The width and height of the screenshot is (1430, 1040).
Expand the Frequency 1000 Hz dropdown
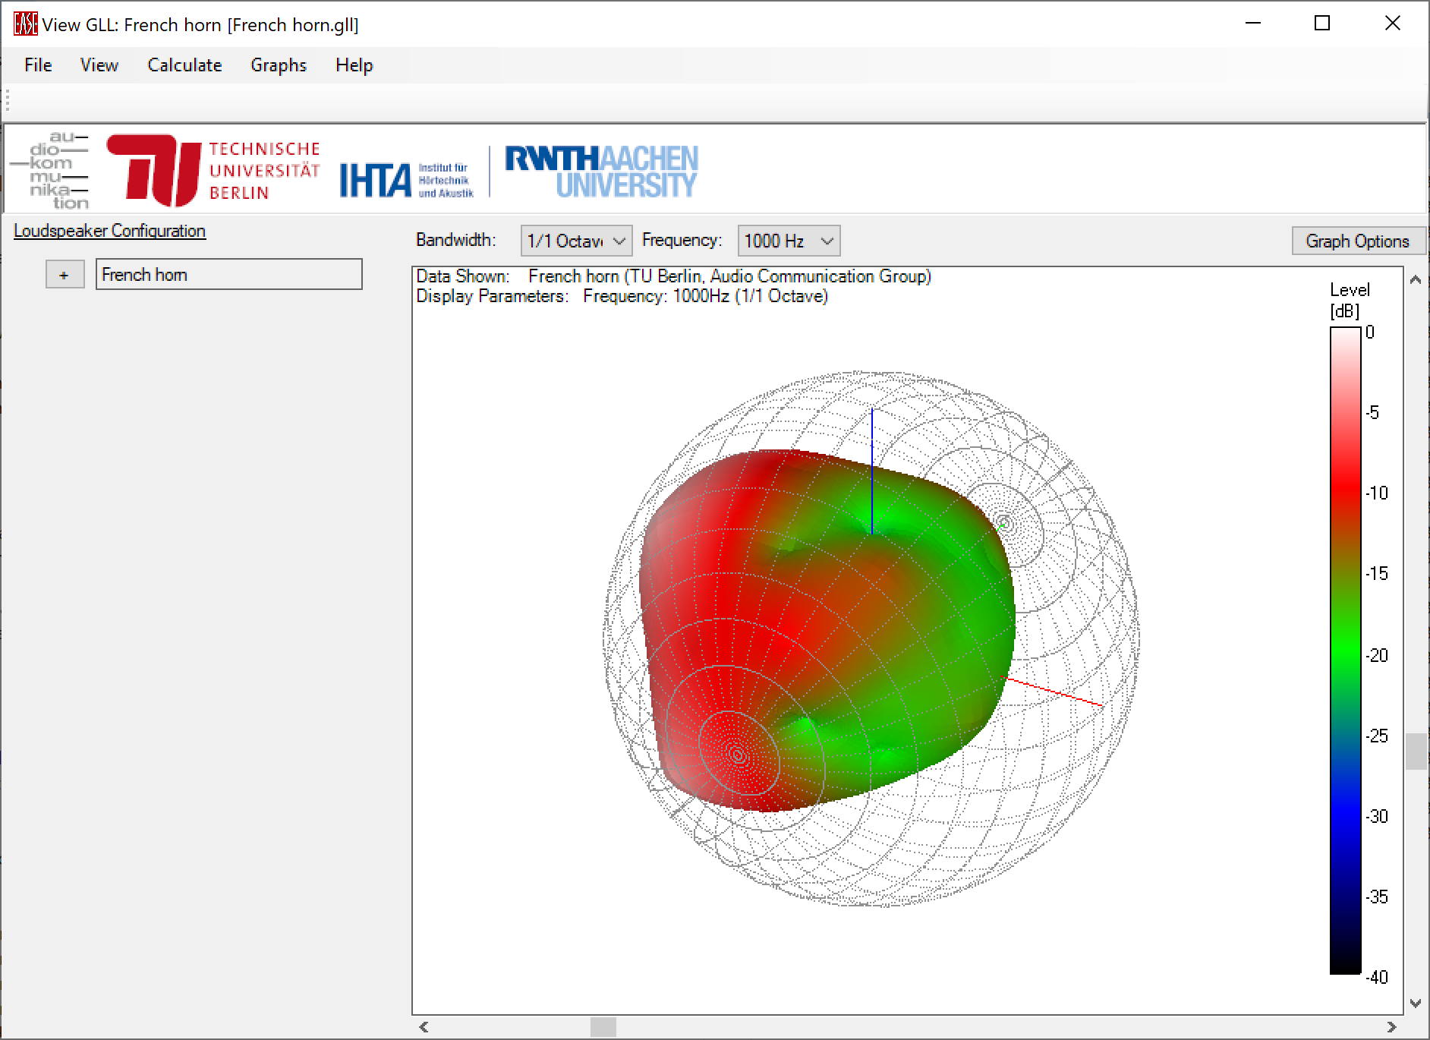point(789,241)
